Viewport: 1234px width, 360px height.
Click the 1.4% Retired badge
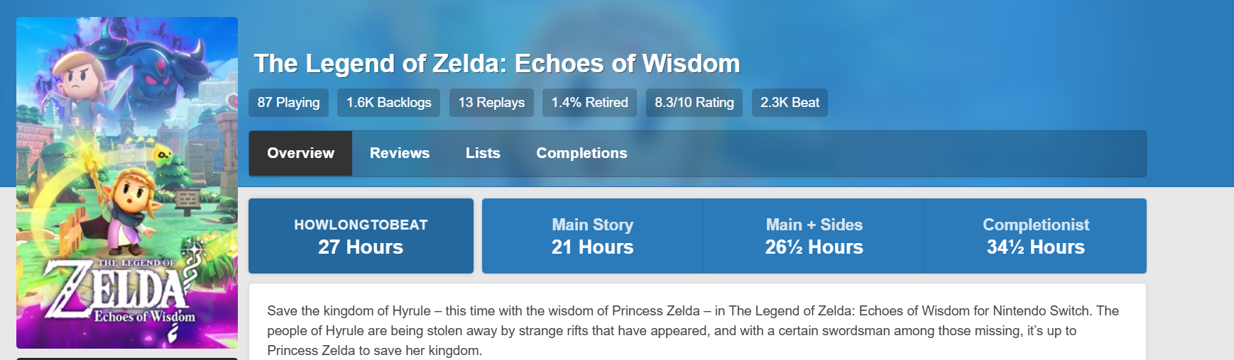click(589, 103)
